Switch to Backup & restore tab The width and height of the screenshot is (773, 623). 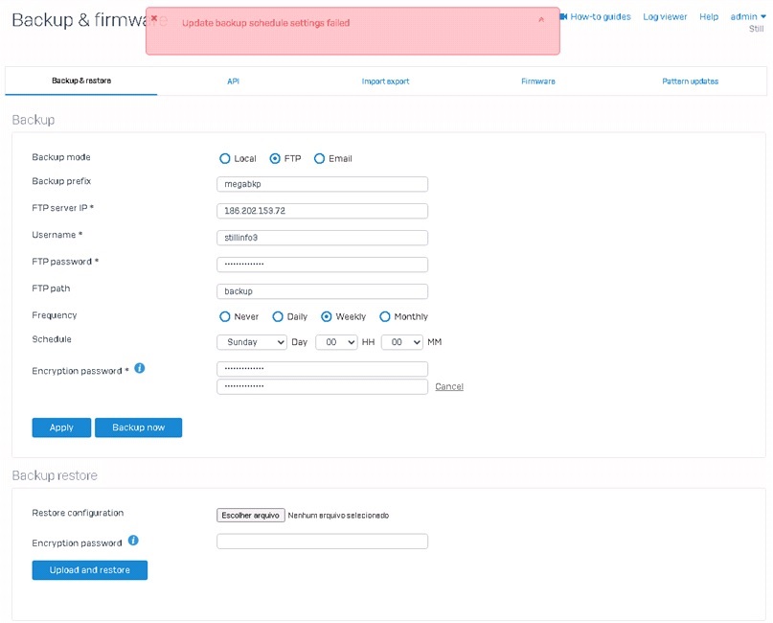tap(81, 81)
